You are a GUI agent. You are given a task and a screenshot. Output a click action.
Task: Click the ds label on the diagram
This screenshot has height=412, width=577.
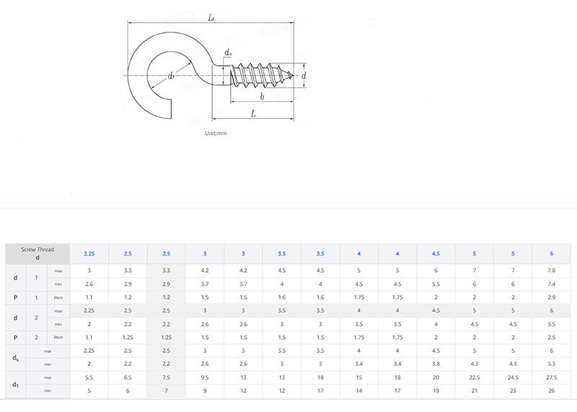(x=228, y=53)
